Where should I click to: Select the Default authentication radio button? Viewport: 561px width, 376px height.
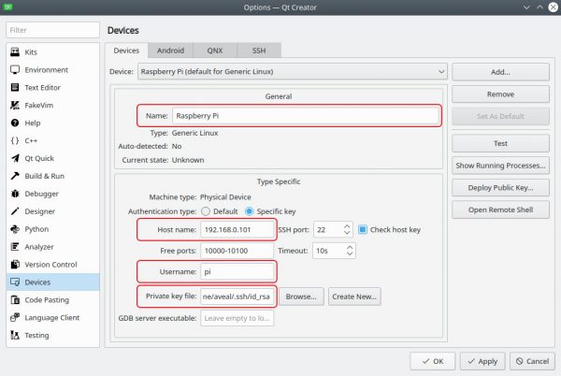coord(206,211)
